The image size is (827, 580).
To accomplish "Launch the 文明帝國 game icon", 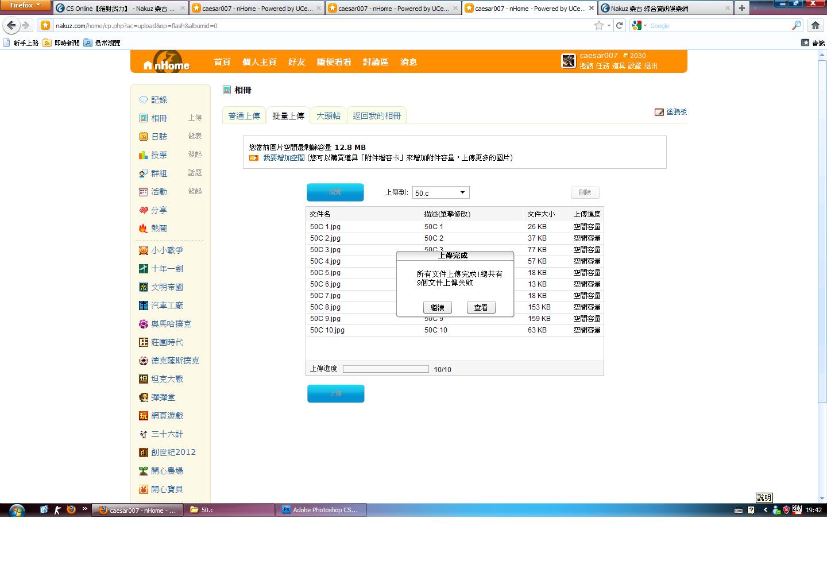I will click(x=144, y=287).
